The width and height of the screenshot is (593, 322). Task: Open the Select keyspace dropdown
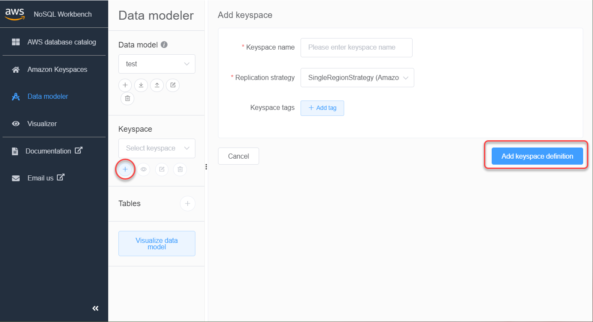[x=156, y=148]
